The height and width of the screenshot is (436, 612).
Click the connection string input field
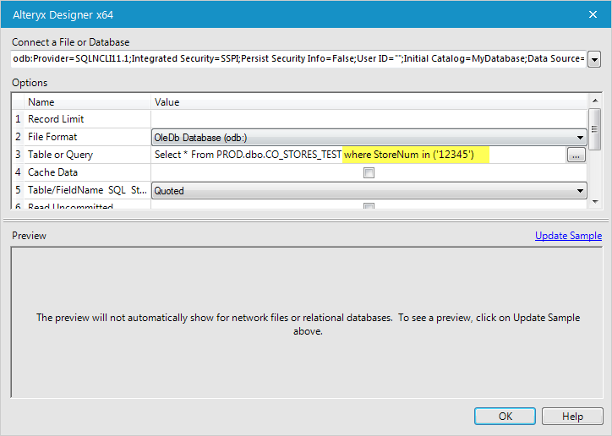click(298, 58)
